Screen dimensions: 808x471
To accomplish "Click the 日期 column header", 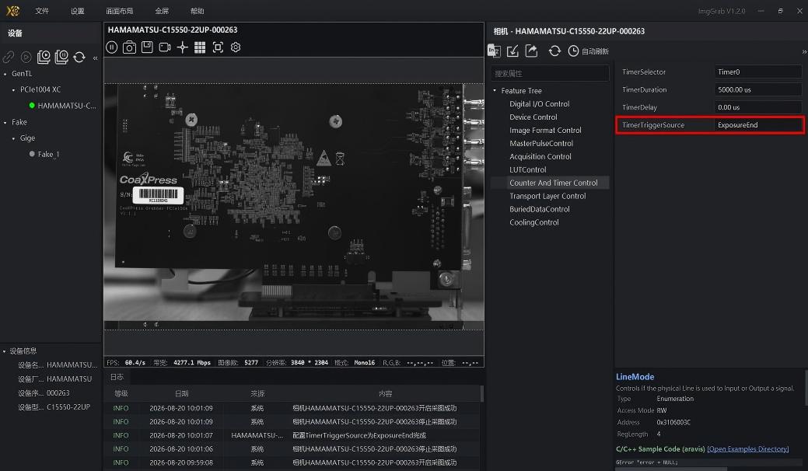I will click(181, 393).
